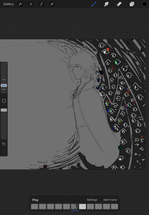The width and height of the screenshot is (149, 215).
Task: Select the fourth frame thumbnail in timeline
Action: pos(58,206)
